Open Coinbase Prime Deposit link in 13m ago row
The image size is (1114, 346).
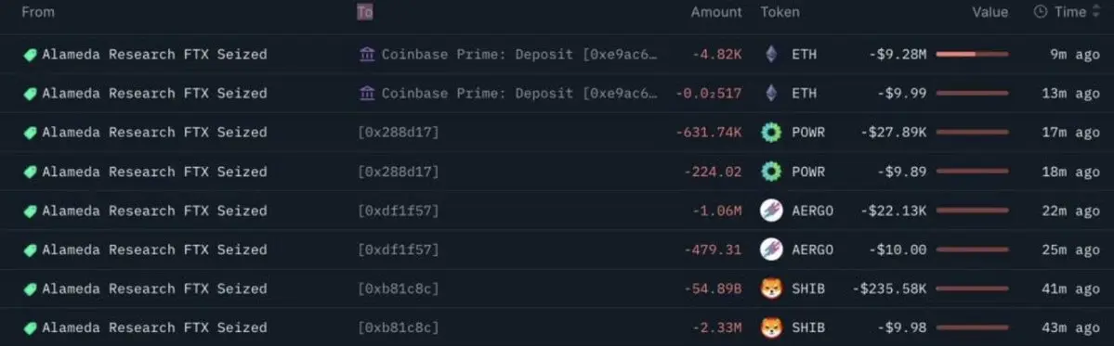[518, 94]
